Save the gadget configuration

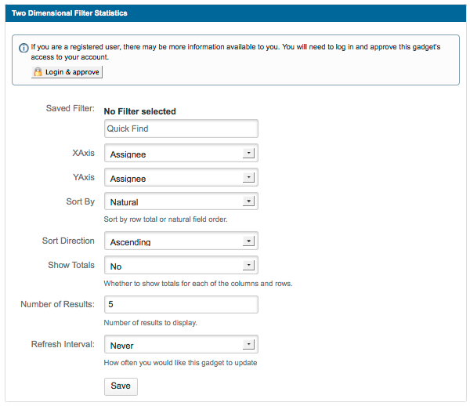point(121,386)
